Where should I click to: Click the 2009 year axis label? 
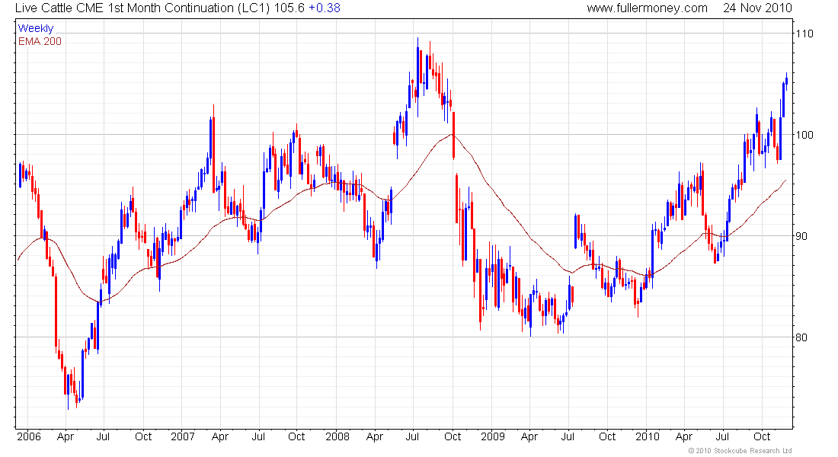pyautogui.click(x=493, y=436)
